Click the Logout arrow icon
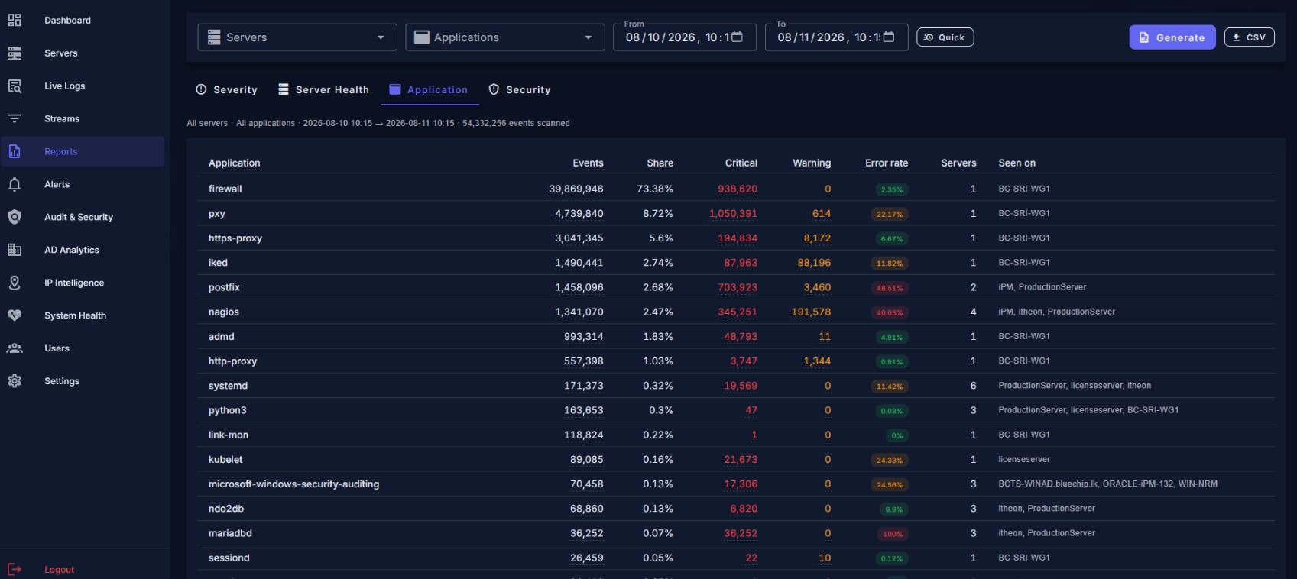The width and height of the screenshot is (1297, 579). [15, 570]
